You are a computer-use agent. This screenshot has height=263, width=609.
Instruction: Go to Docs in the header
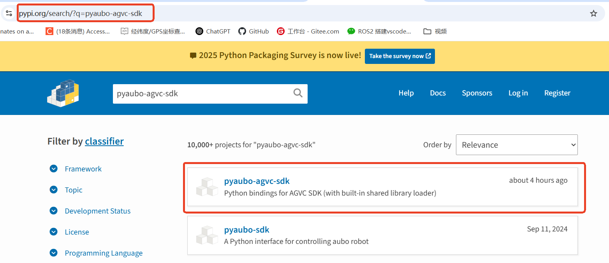(438, 93)
